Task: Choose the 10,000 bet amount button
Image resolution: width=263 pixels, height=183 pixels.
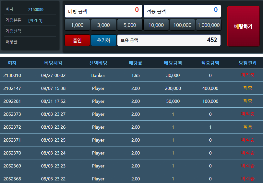Action: pos(156,25)
